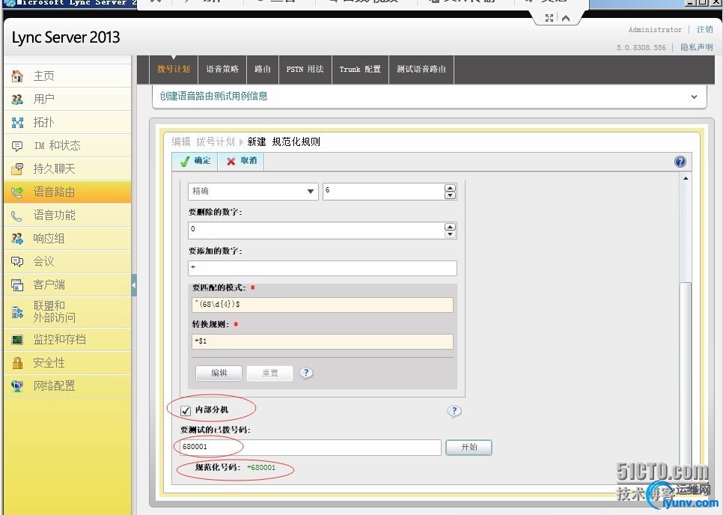Switch to the 语音策略 tab
This screenshot has height=515, width=723.
[x=222, y=69]
